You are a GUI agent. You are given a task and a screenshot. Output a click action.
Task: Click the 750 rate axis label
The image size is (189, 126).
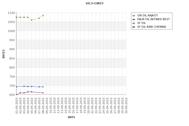(12, 77)
